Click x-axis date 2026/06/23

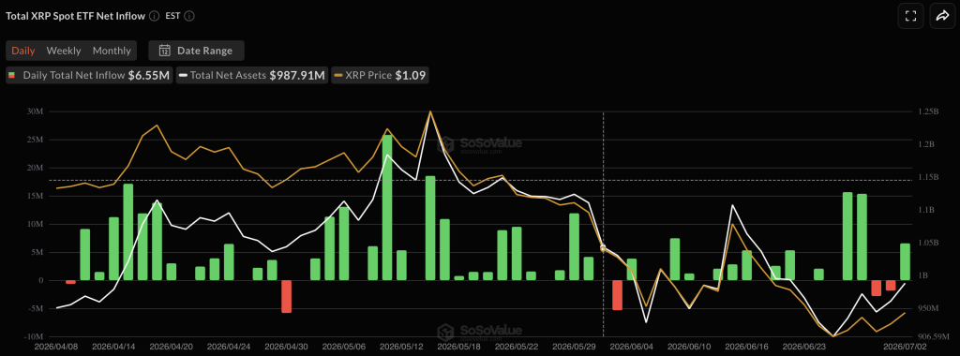coord(803,346)
